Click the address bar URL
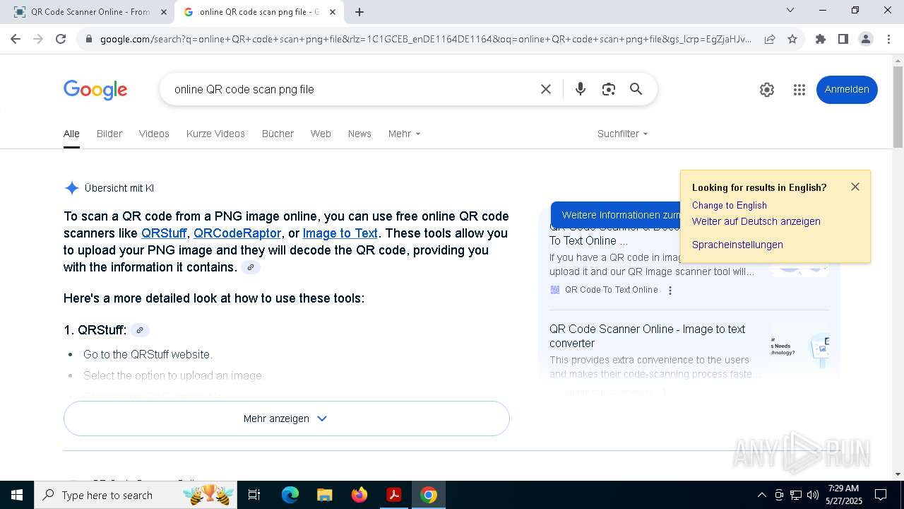The height and width of the screenshot is (509, 904). [x=426, y=39]
